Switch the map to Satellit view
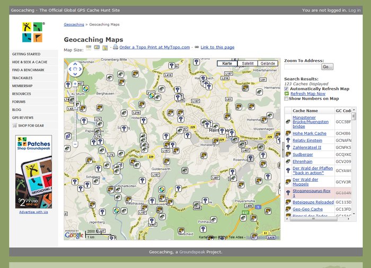Viewport: 371px width, 268px height. (248, 64)
